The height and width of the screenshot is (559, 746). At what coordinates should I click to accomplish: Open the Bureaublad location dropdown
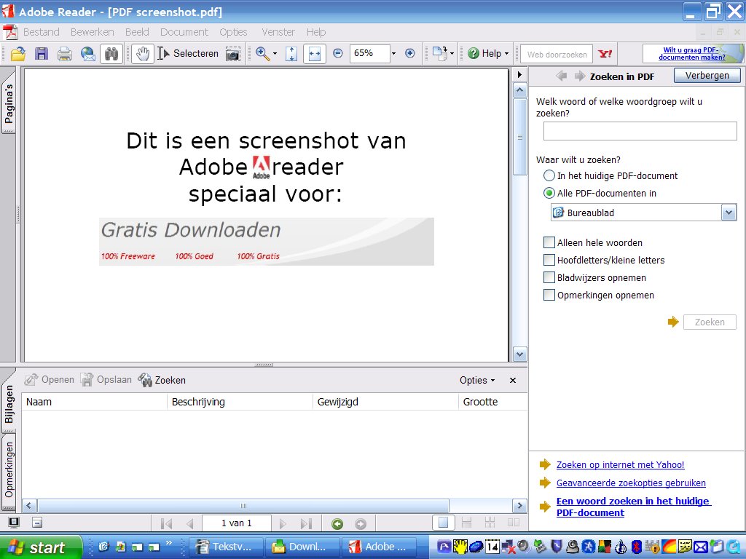[x=729, y=213]
